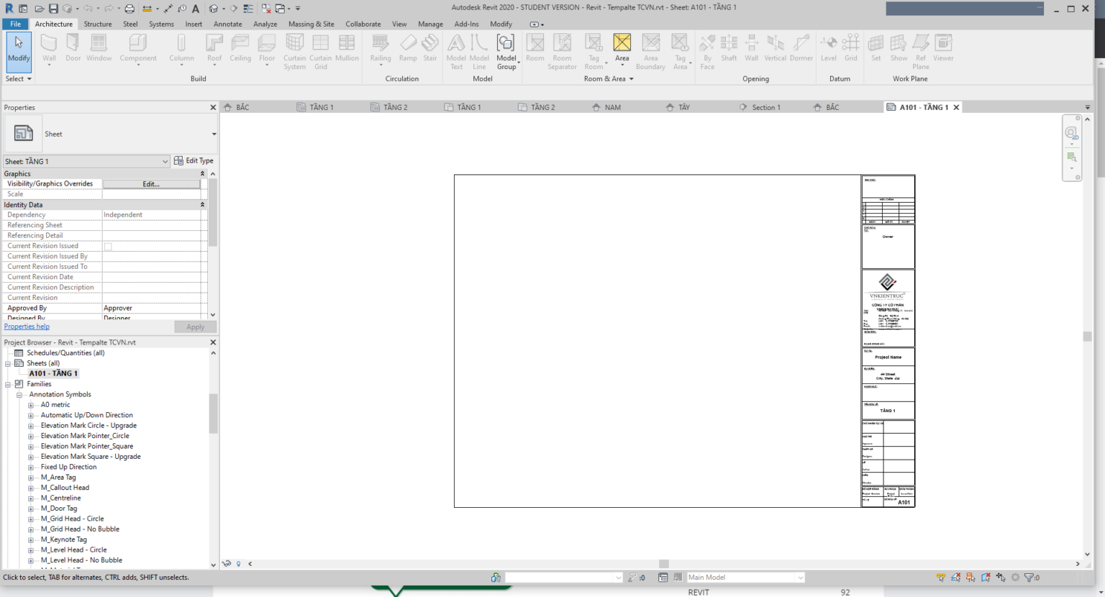Switch to the Annotate ribbon tab
The height and width of the screenshot is (597, 1105).
227,24
